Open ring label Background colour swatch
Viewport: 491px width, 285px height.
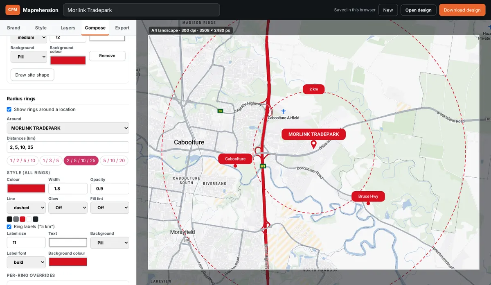68,262
